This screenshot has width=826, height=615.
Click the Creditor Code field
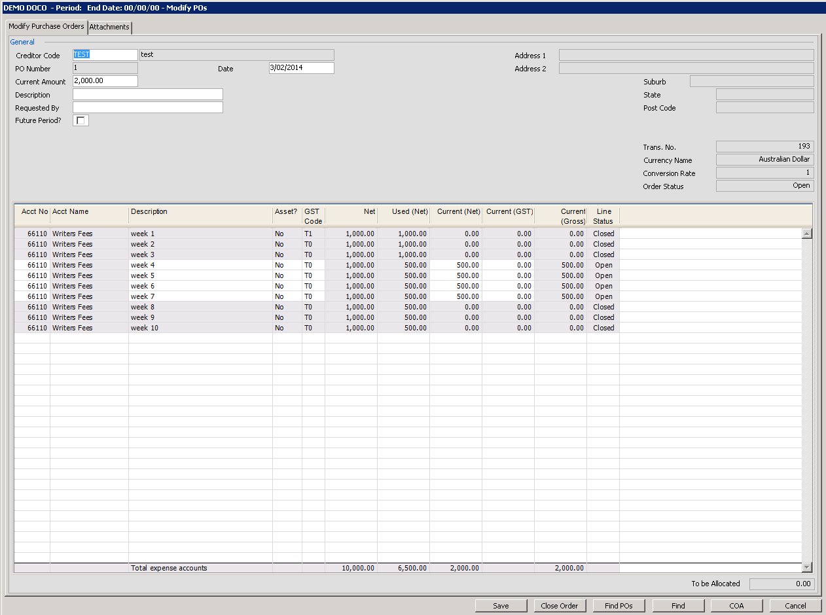click(x=105, y=55)
